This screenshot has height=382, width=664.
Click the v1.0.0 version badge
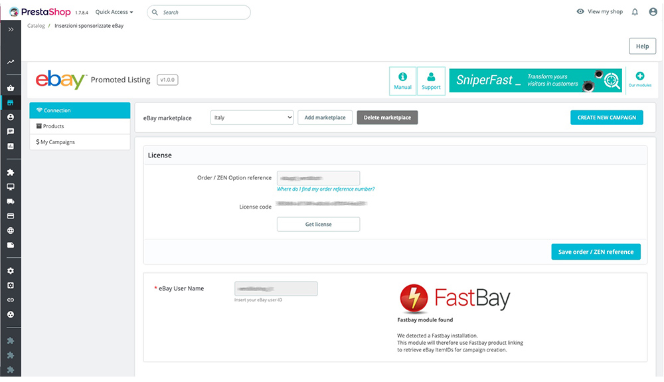click(167, 80)
